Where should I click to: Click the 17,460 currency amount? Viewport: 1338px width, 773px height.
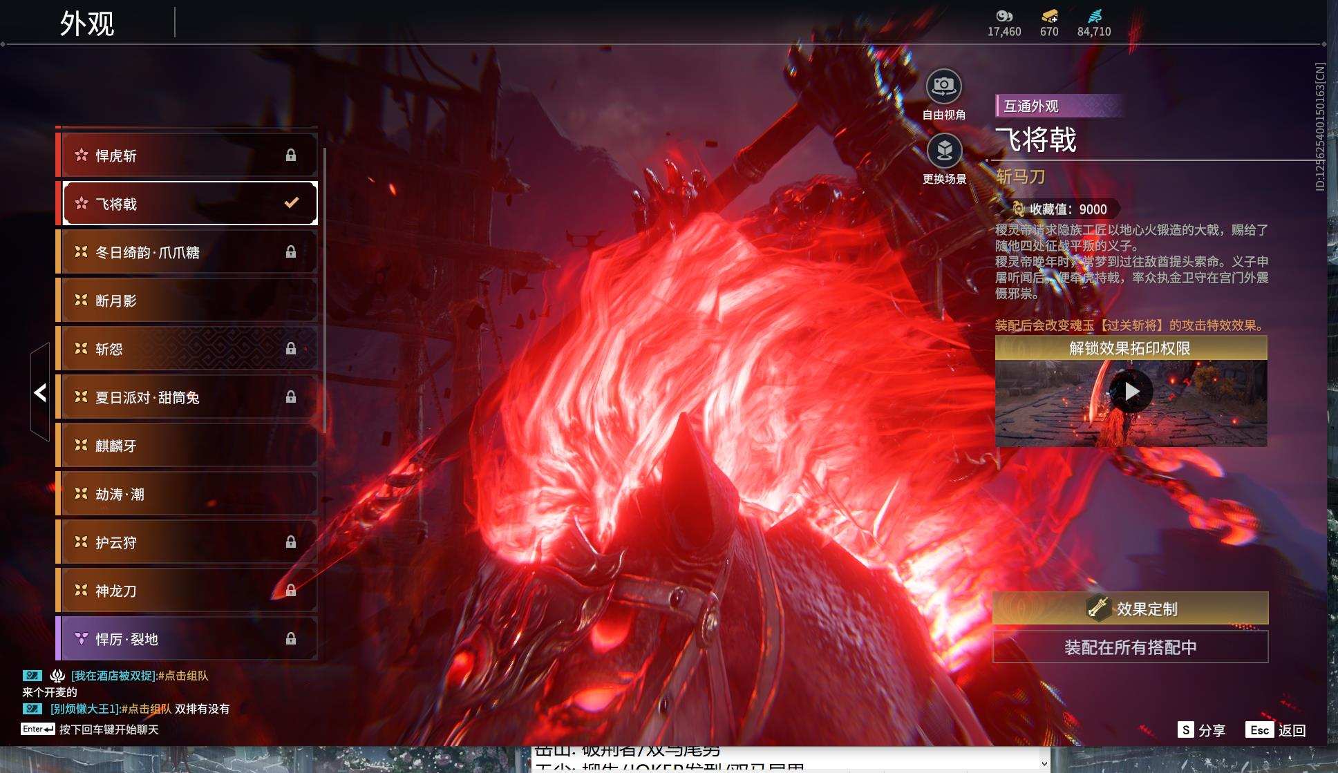coord(1004,32)
